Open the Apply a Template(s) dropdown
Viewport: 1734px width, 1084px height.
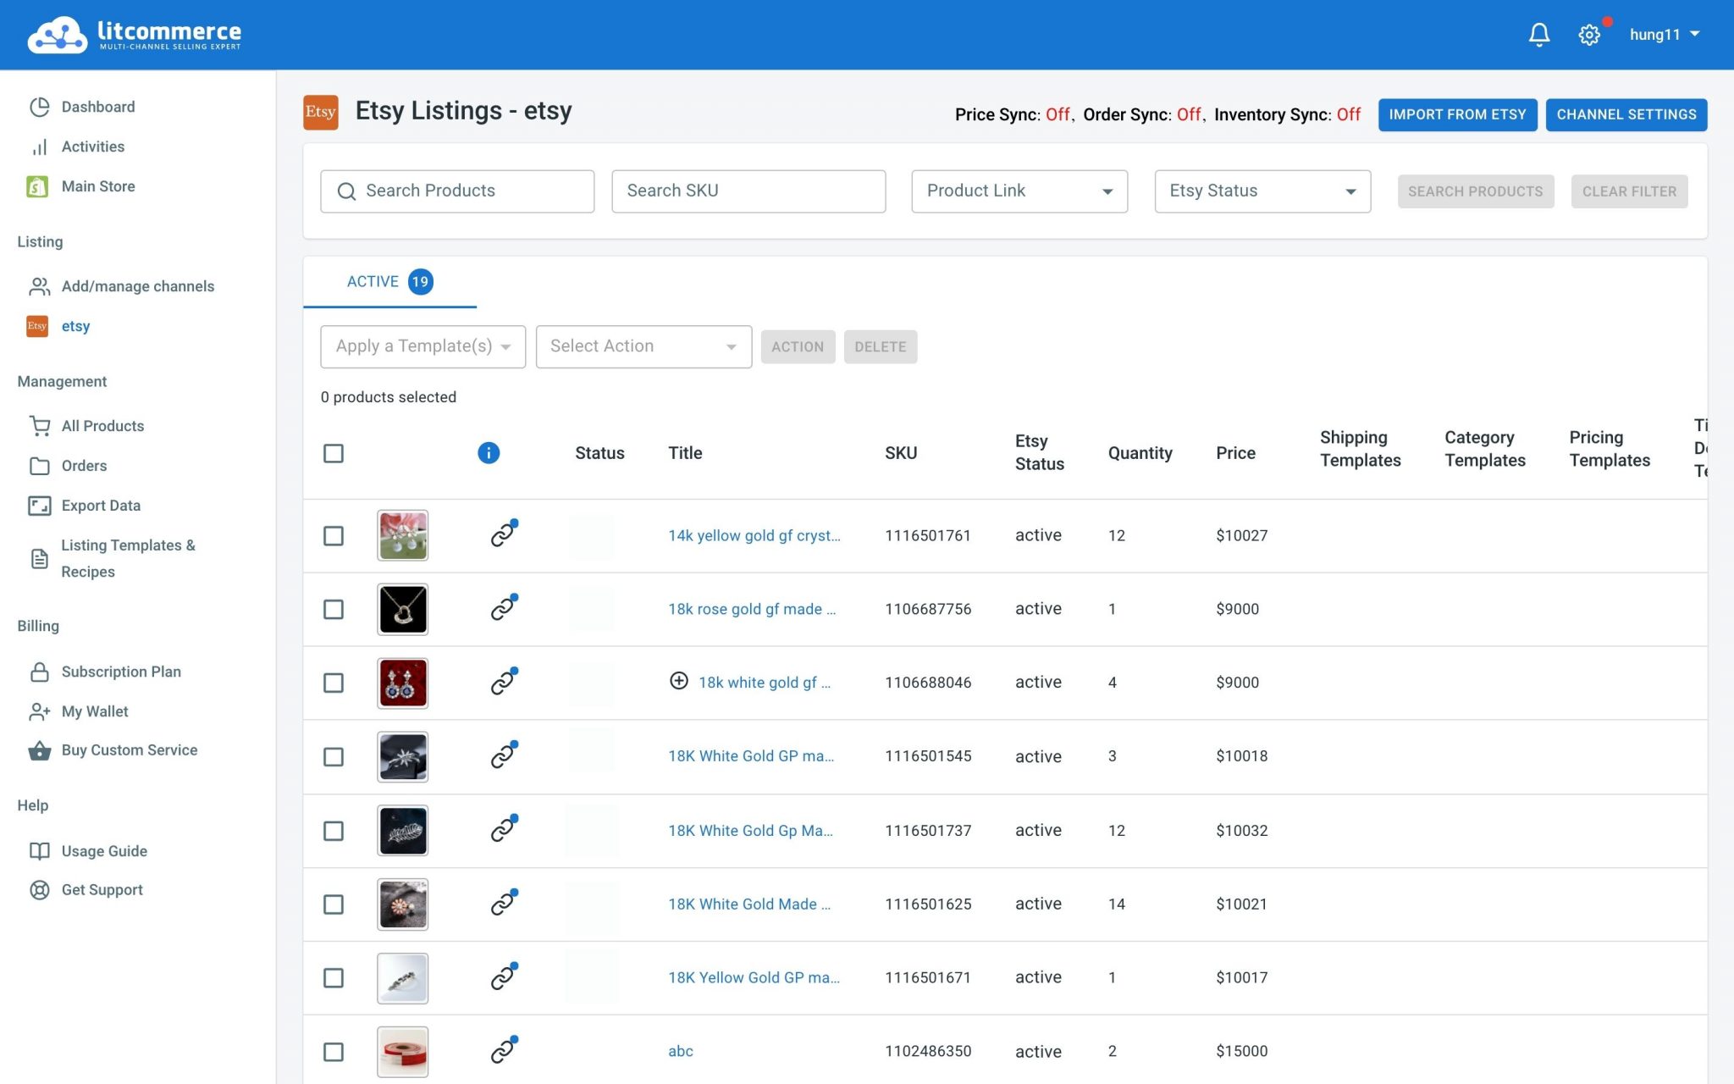click(x=422, y=346)
